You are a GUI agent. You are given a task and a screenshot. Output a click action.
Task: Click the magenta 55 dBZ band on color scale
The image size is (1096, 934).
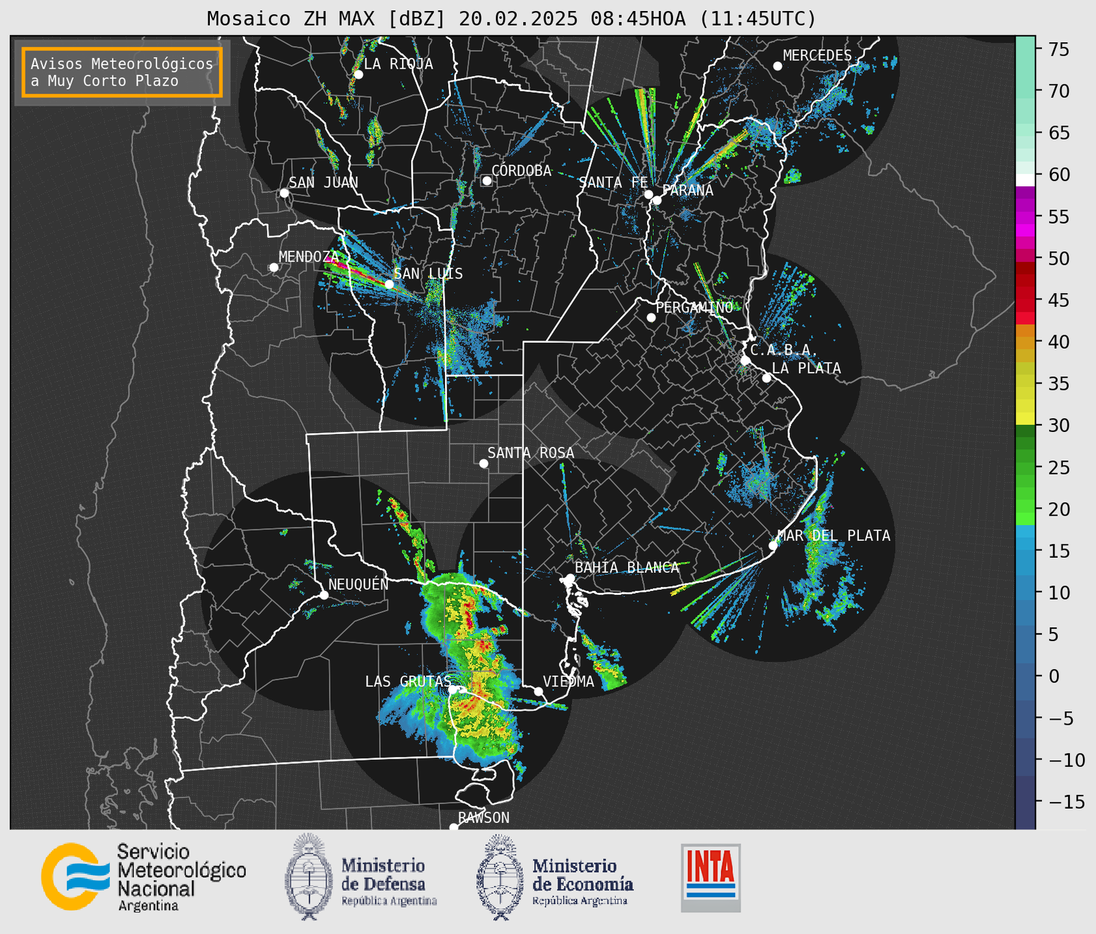point(1025,216)
